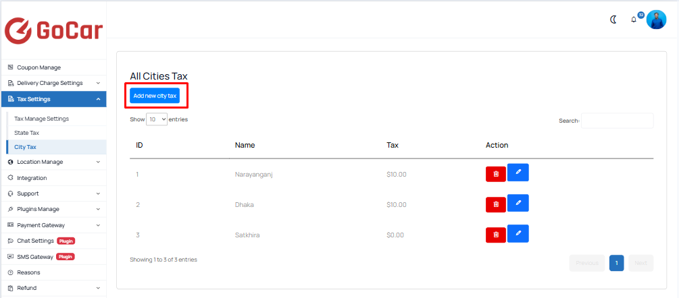679x298 pixels.
Task: Click the Refund sidebar icon
Action: point(11,288)
